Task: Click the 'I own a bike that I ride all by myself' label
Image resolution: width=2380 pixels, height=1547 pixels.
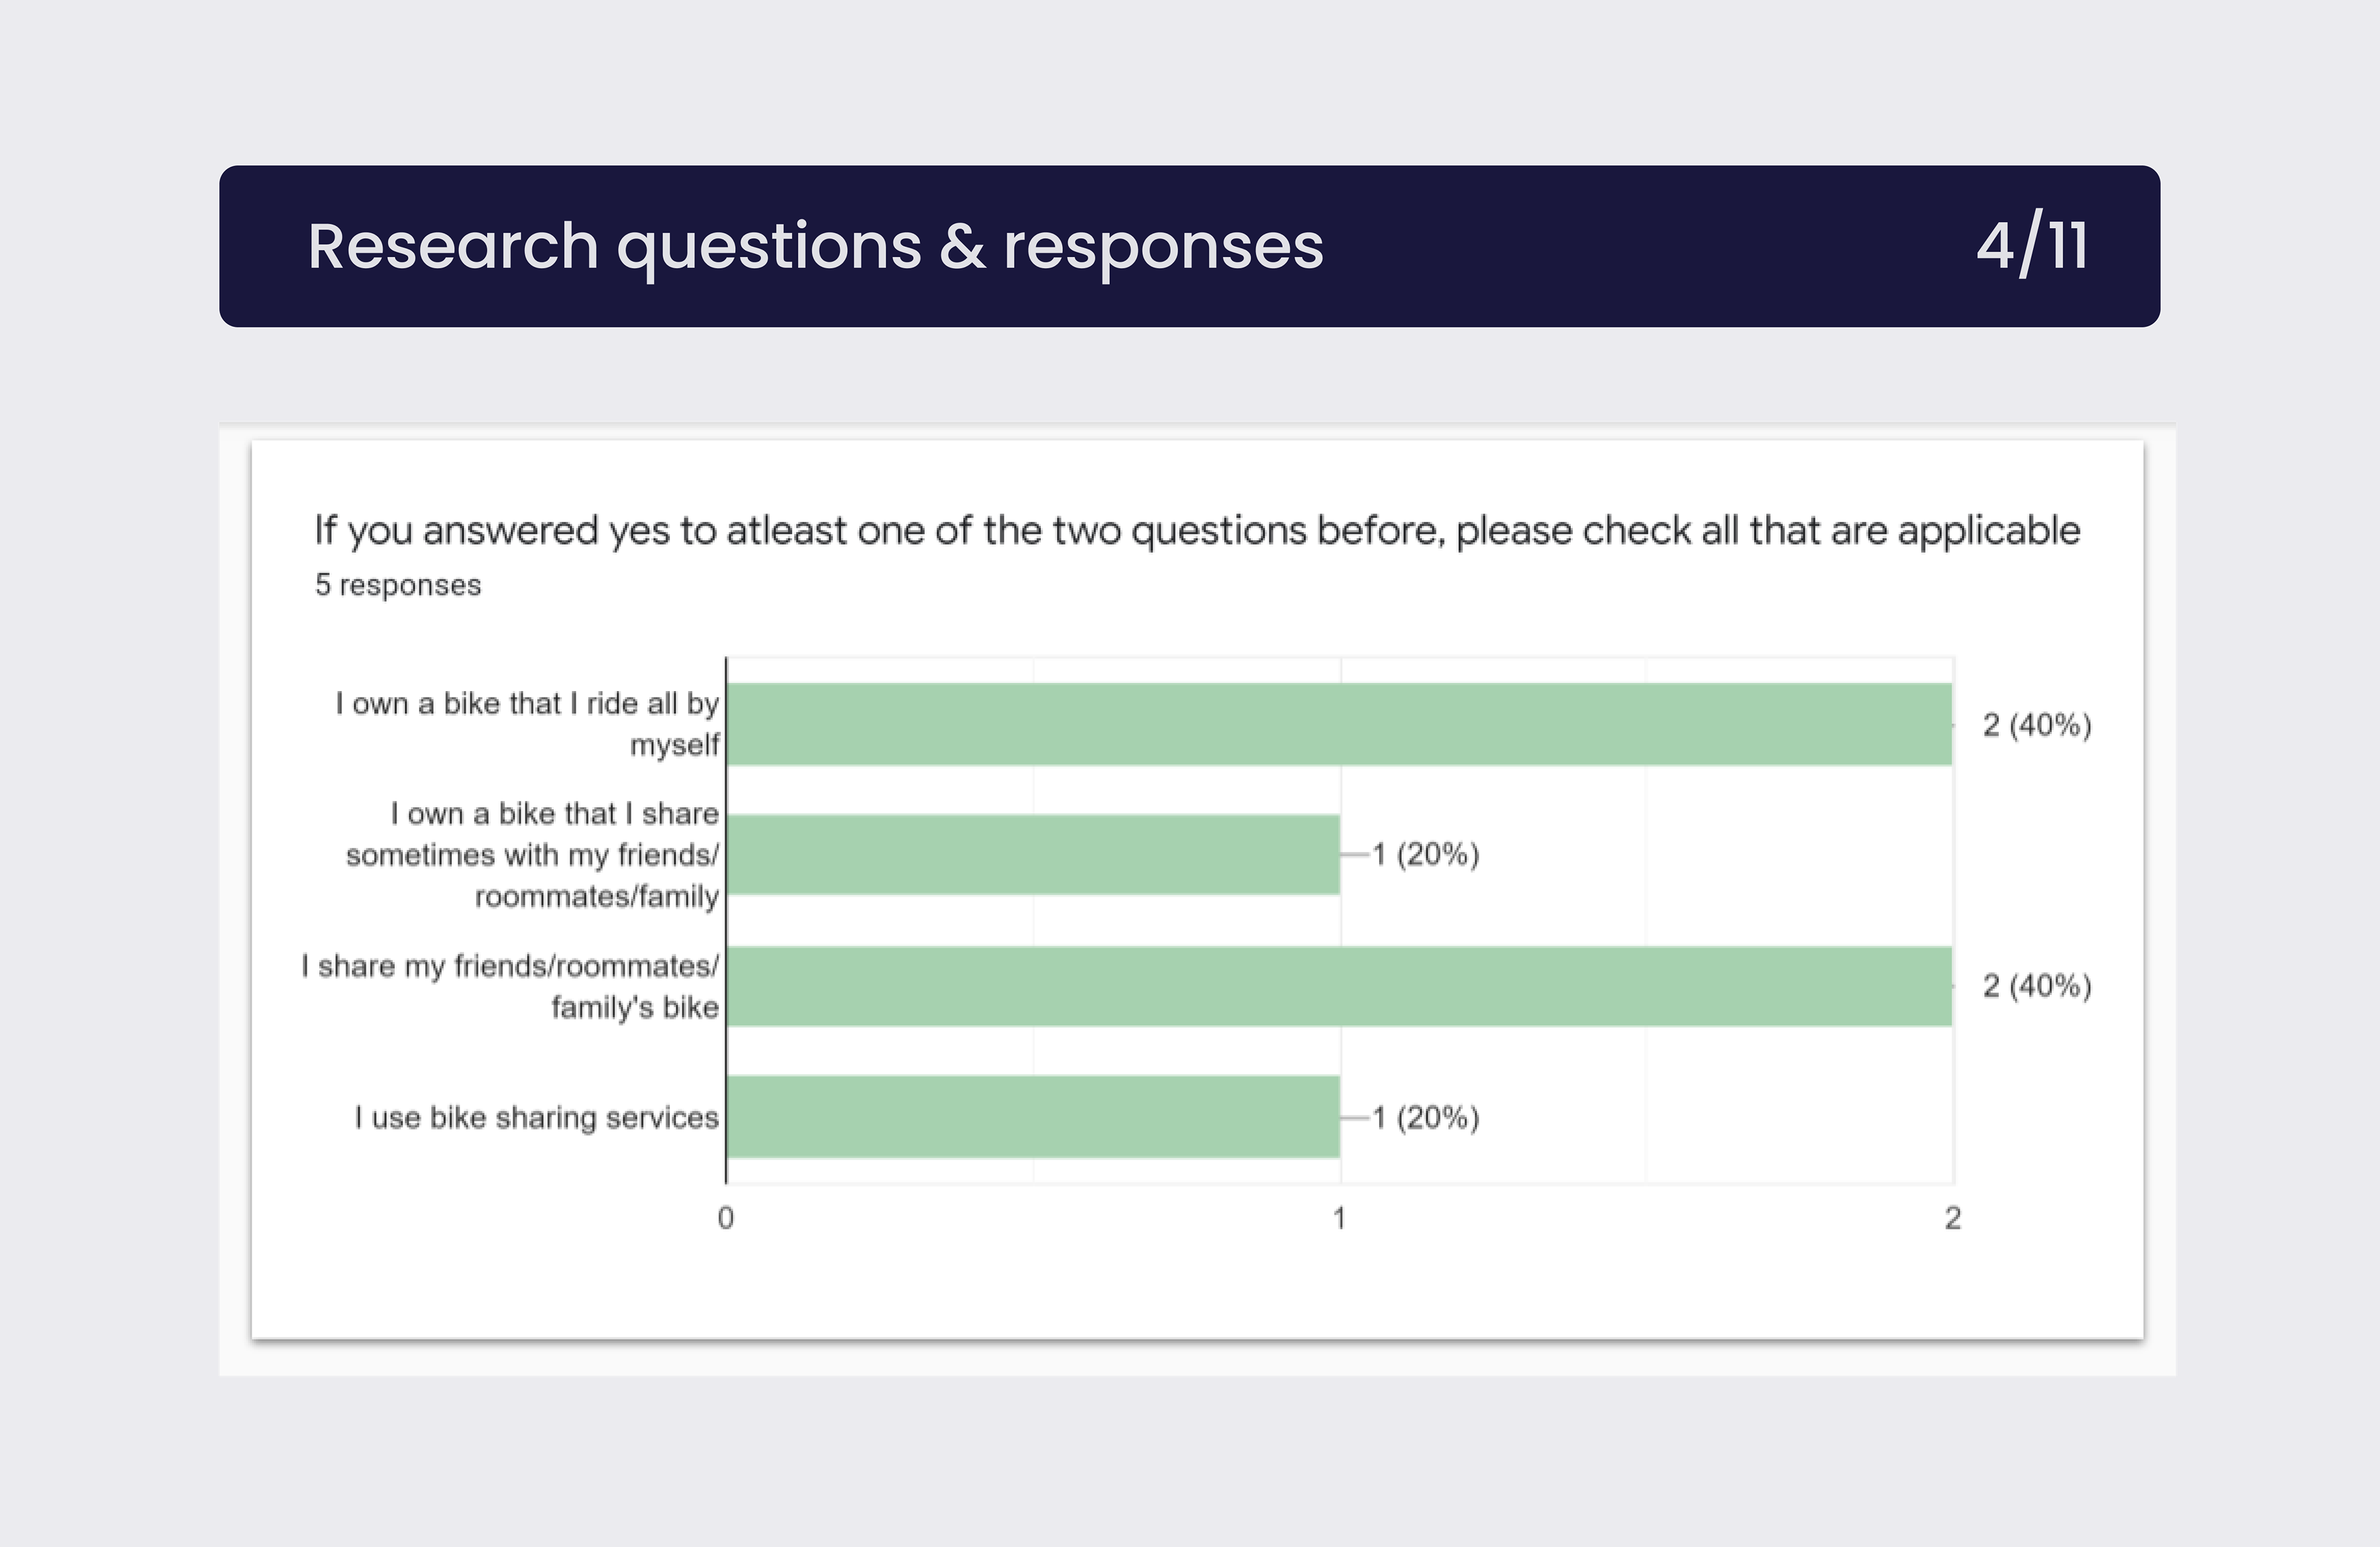Action: point(527,724)
